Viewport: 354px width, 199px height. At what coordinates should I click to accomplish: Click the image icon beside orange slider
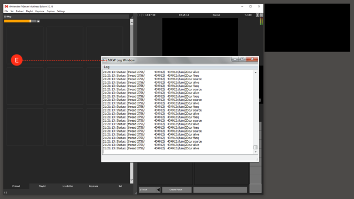[38, 21]
